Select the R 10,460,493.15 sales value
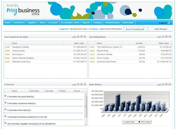Image resolution: width=176 pixels, height=129 pixels. [x=164, y=62]
